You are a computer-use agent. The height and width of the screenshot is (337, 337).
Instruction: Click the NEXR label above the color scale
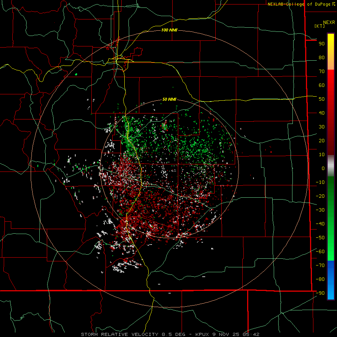[329, 22]
